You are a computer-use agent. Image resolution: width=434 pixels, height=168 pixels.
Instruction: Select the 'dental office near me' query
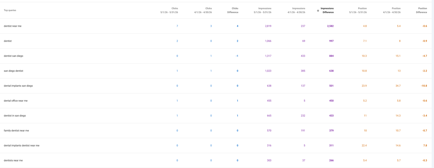16,101
